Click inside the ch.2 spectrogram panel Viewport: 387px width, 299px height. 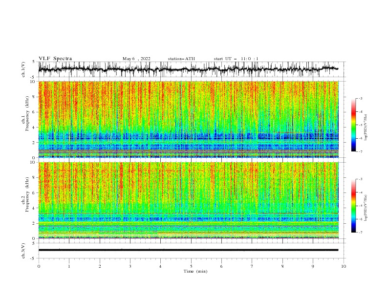tap(189, 200)
